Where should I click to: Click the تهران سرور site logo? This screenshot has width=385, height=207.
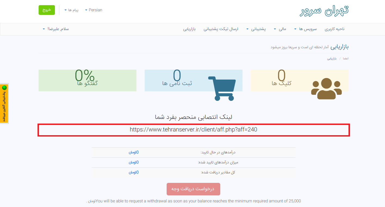click(x=324, y=11)
